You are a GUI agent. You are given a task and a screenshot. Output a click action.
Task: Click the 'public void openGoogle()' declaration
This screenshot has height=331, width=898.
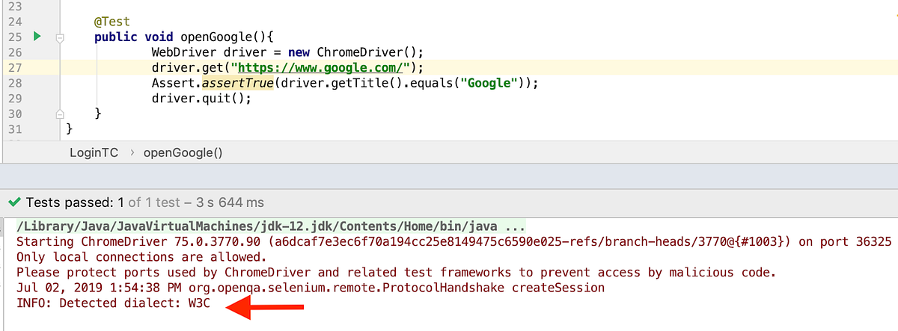(185, 37)
